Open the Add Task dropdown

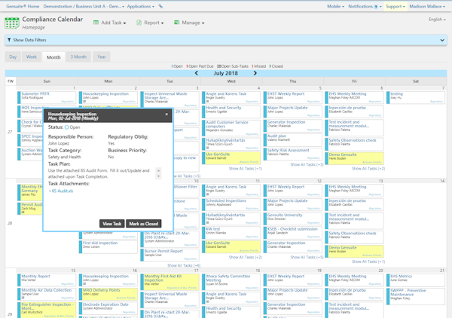[109, 23]
